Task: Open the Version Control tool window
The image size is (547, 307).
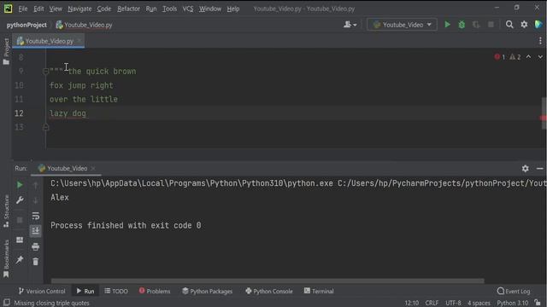Action: (42, 291)
